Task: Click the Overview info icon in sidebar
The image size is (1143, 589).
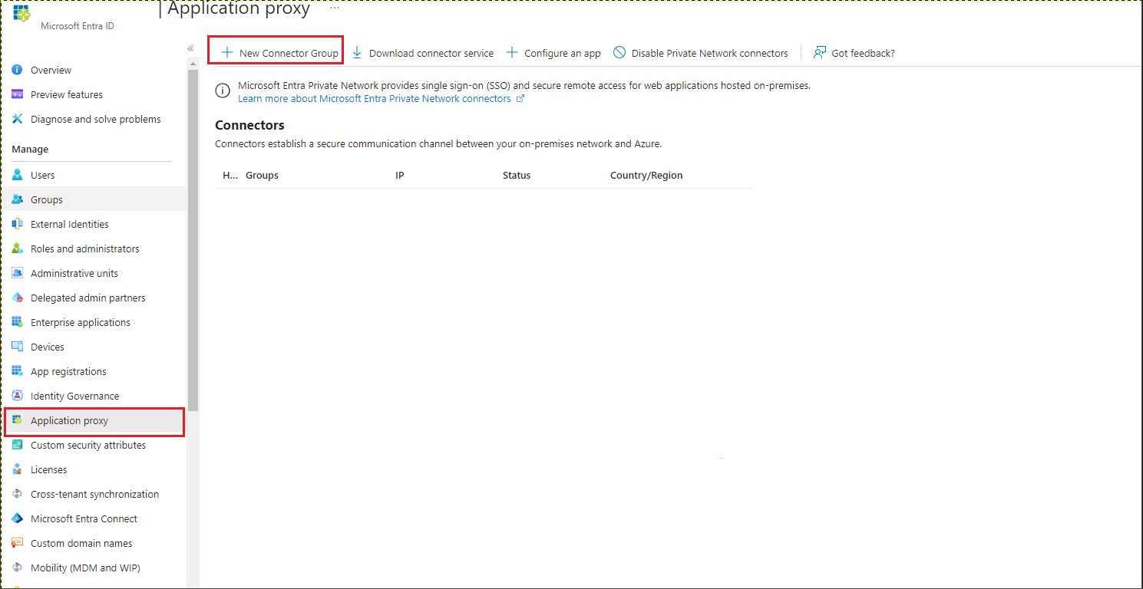Action: pos(17,70)
